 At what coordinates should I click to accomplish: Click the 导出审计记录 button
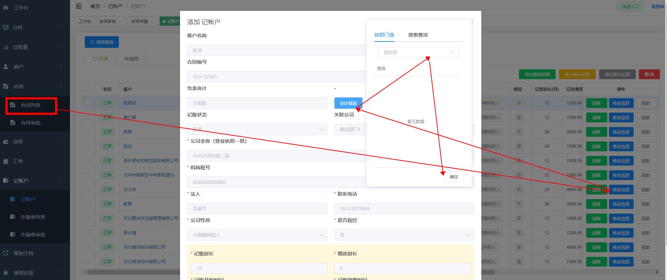[x=617, y=74]
